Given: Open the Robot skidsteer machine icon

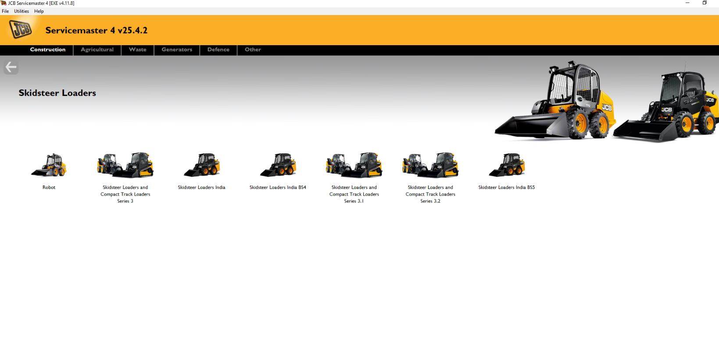Looking at the screenshot, I should coord(49,165).
